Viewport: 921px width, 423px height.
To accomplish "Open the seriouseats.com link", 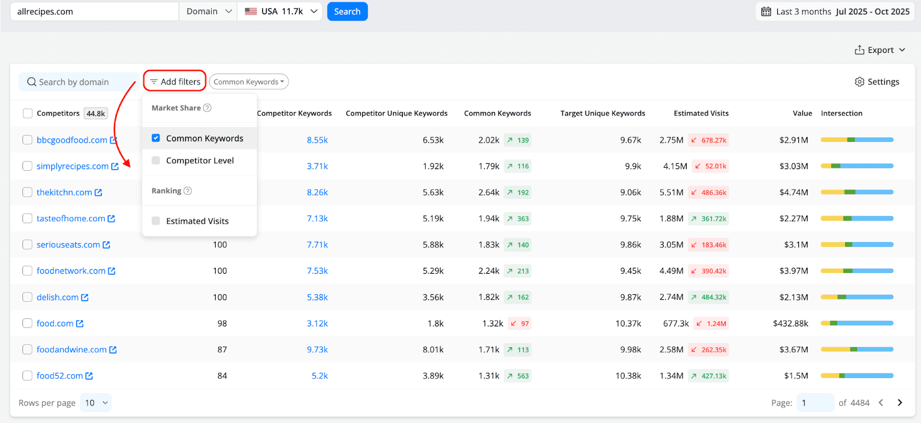I will coord(68,245).
